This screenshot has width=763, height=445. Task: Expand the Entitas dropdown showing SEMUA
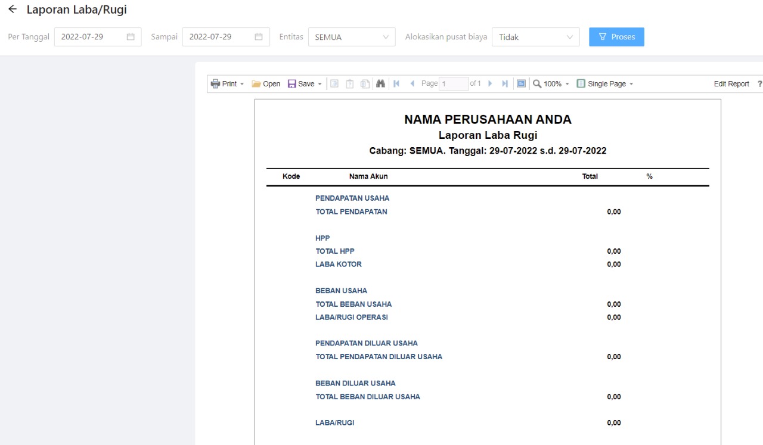tap(352, 37)
